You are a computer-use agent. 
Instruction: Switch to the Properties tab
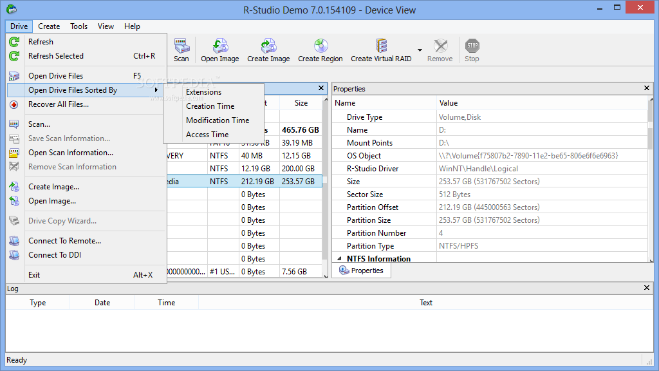[x=362, y=271]
